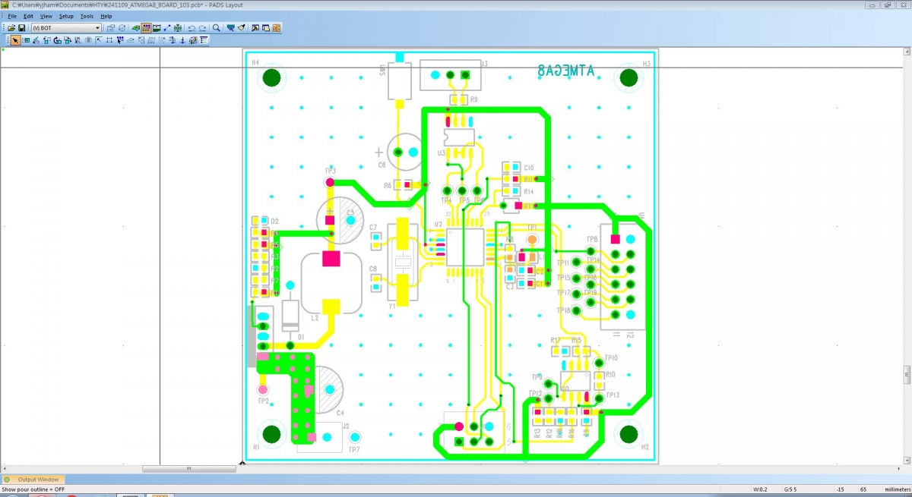
Task: Open the (V) BOT layer dropdown
Action: point(66,28)
